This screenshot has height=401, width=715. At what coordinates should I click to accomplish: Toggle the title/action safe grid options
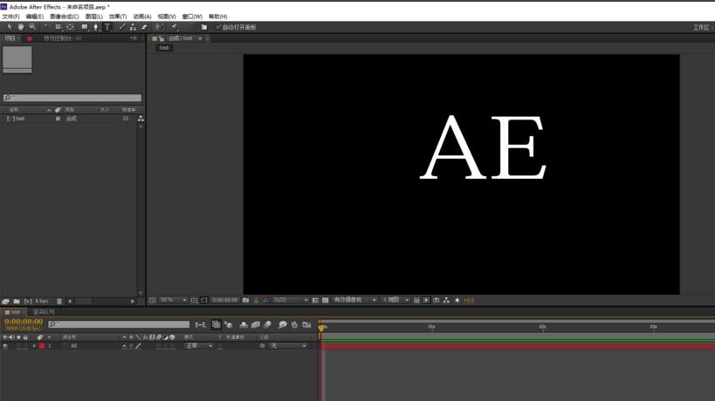194,301
